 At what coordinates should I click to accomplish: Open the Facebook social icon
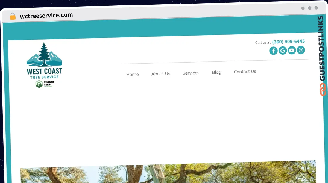click(273, 51)
